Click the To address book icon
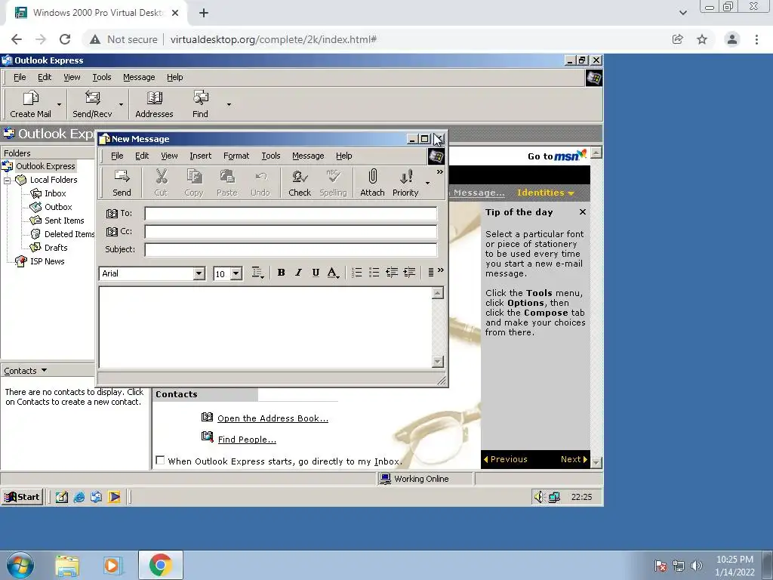The image size is (773, 580). click(112, 213)
